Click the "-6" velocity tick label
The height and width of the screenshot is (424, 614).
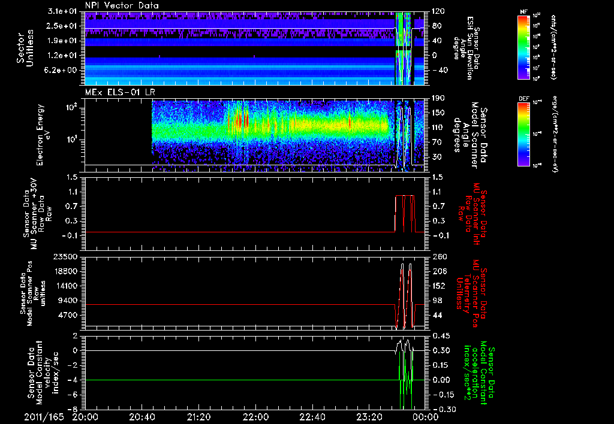click(x=73, y=394)
